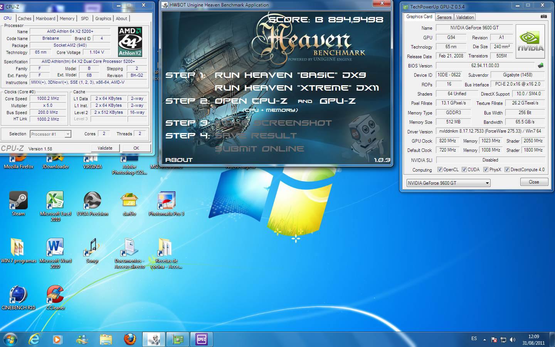Open the dari9o ZIP archive icon

[x=129, y=203]
